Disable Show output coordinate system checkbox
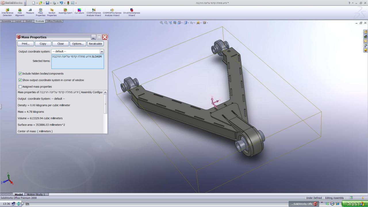Screen dimensions: 368x207 pos(20,80)
